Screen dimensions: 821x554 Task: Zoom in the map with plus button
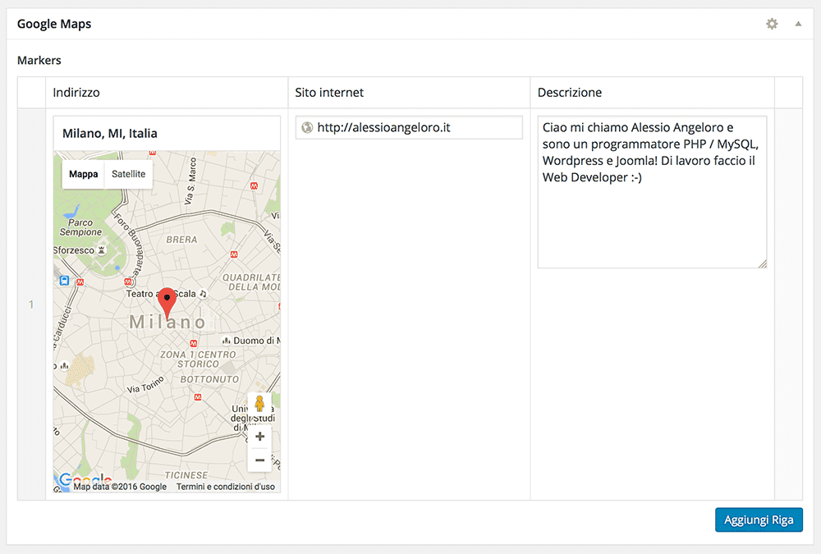(259, 437)
